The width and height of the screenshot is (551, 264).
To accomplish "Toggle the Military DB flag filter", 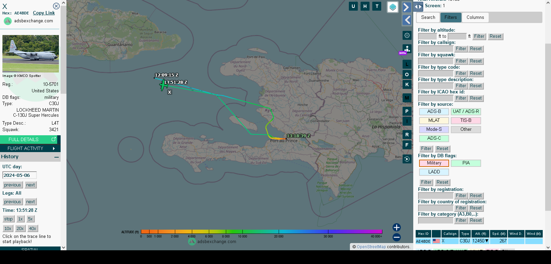I will point(434,163).
